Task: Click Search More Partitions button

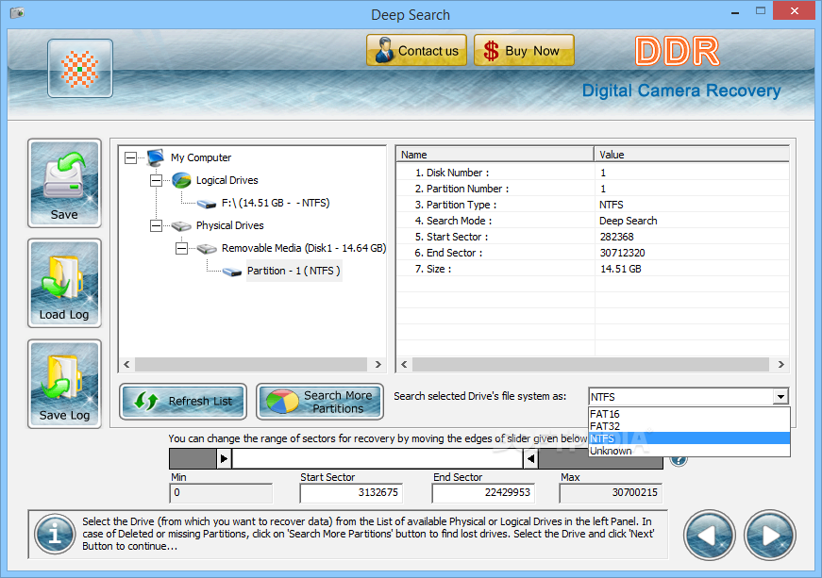Action: [320, 402]
